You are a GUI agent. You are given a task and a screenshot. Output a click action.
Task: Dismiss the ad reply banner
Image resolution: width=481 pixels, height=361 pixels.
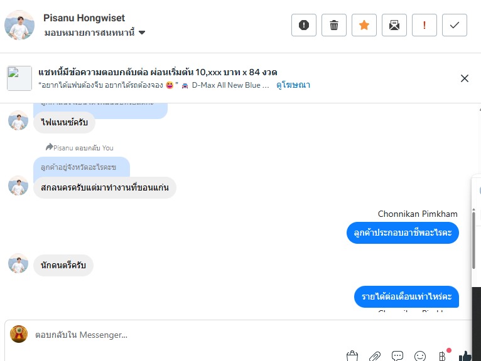coord(465,78)
